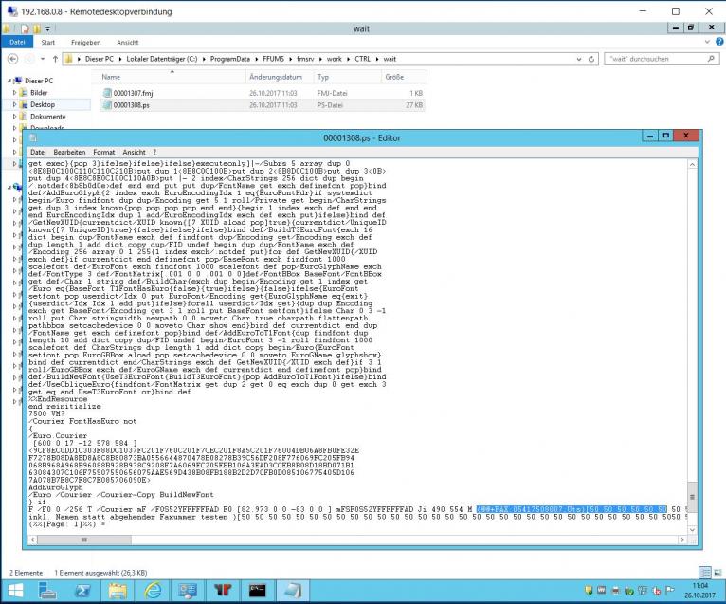This screenshot has width=726, height=604.
Task: Click the Editor notepad taskbar icon
Action: tap(292, 590)
